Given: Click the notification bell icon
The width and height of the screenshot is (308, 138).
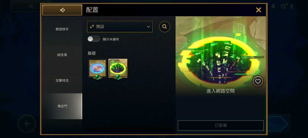Looking at the screenshot, I should coord(273,6).
